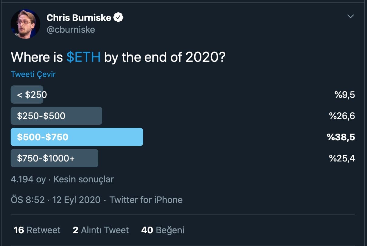Click the %9,5 percentage label

345,95
